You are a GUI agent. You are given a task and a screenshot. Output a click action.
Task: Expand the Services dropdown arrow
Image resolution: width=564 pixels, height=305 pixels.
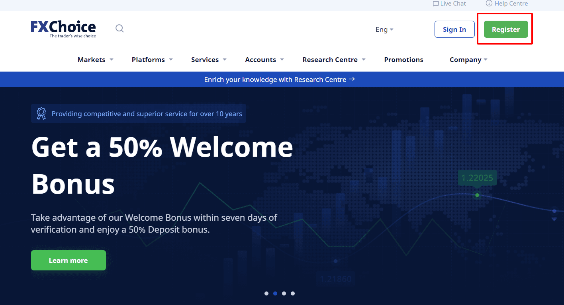pos(225,60)
